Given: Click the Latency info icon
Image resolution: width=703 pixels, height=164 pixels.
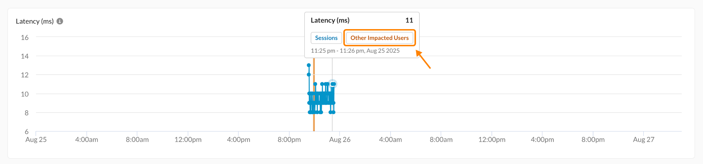Looking at the screenshot, I should tap(60, 21).
